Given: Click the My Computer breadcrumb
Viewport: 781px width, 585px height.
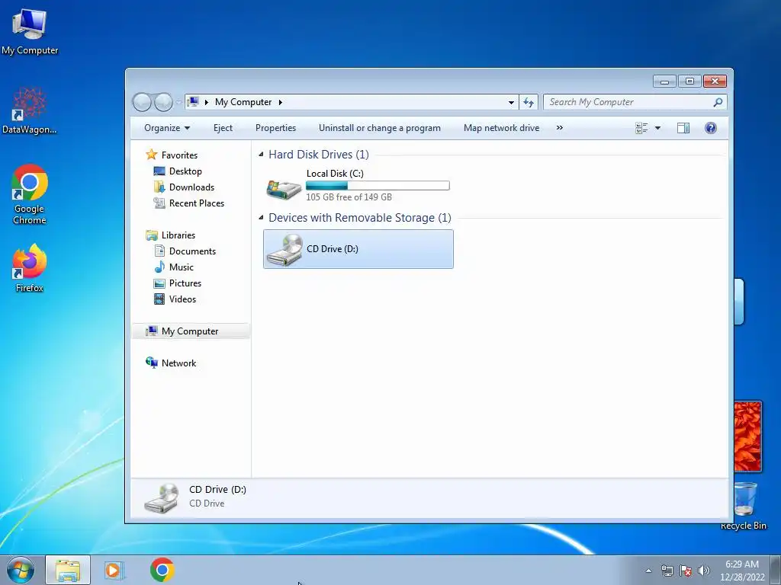Looking at the screenshot, I should pos(243,102).
